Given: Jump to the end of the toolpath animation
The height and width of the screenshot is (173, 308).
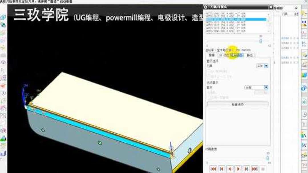Looking at the screenshot, I should click(x=254, y=169).
